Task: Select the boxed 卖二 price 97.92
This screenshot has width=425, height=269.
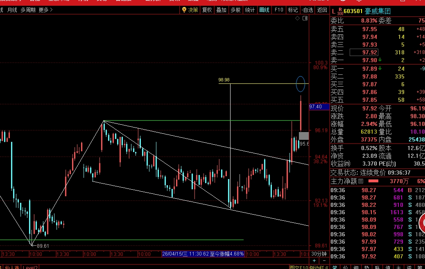Action: point(364,52)
